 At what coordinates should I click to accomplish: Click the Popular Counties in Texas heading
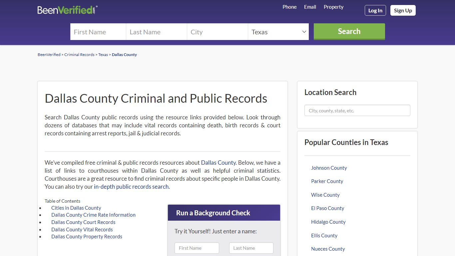[346, 142]
